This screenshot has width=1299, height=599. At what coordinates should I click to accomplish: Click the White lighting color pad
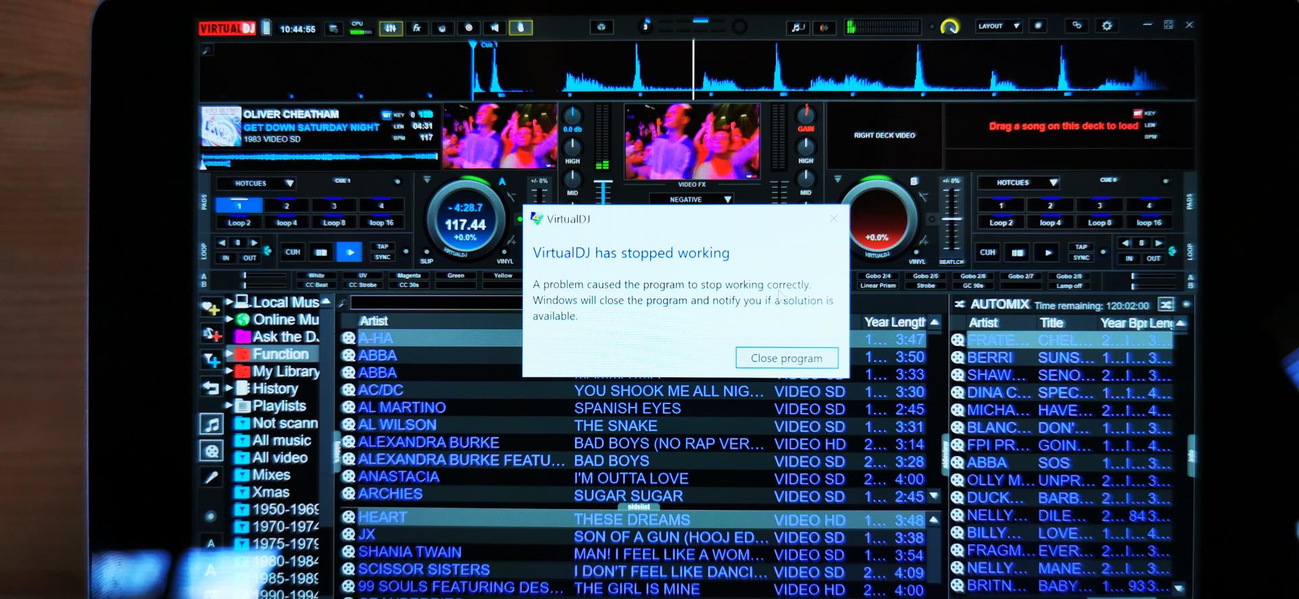[317, 275]
